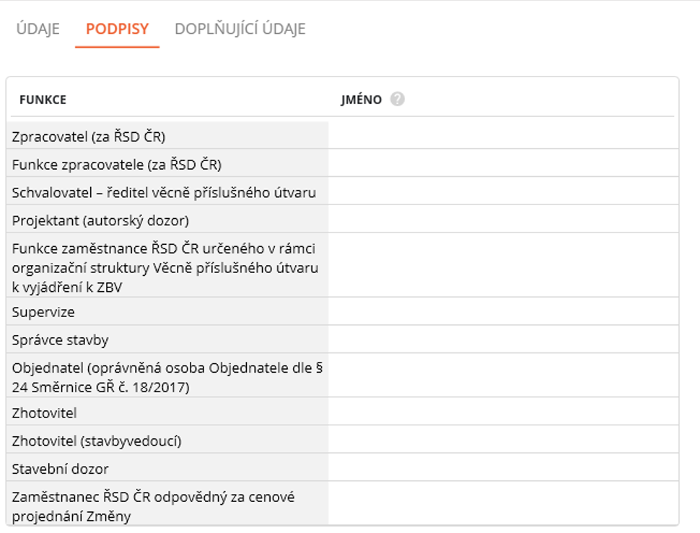Open the DOPLŇUJÍCÍ ÚDAJE tab
This screenshot has height=533, width=700.
click(x=240, y=30)
